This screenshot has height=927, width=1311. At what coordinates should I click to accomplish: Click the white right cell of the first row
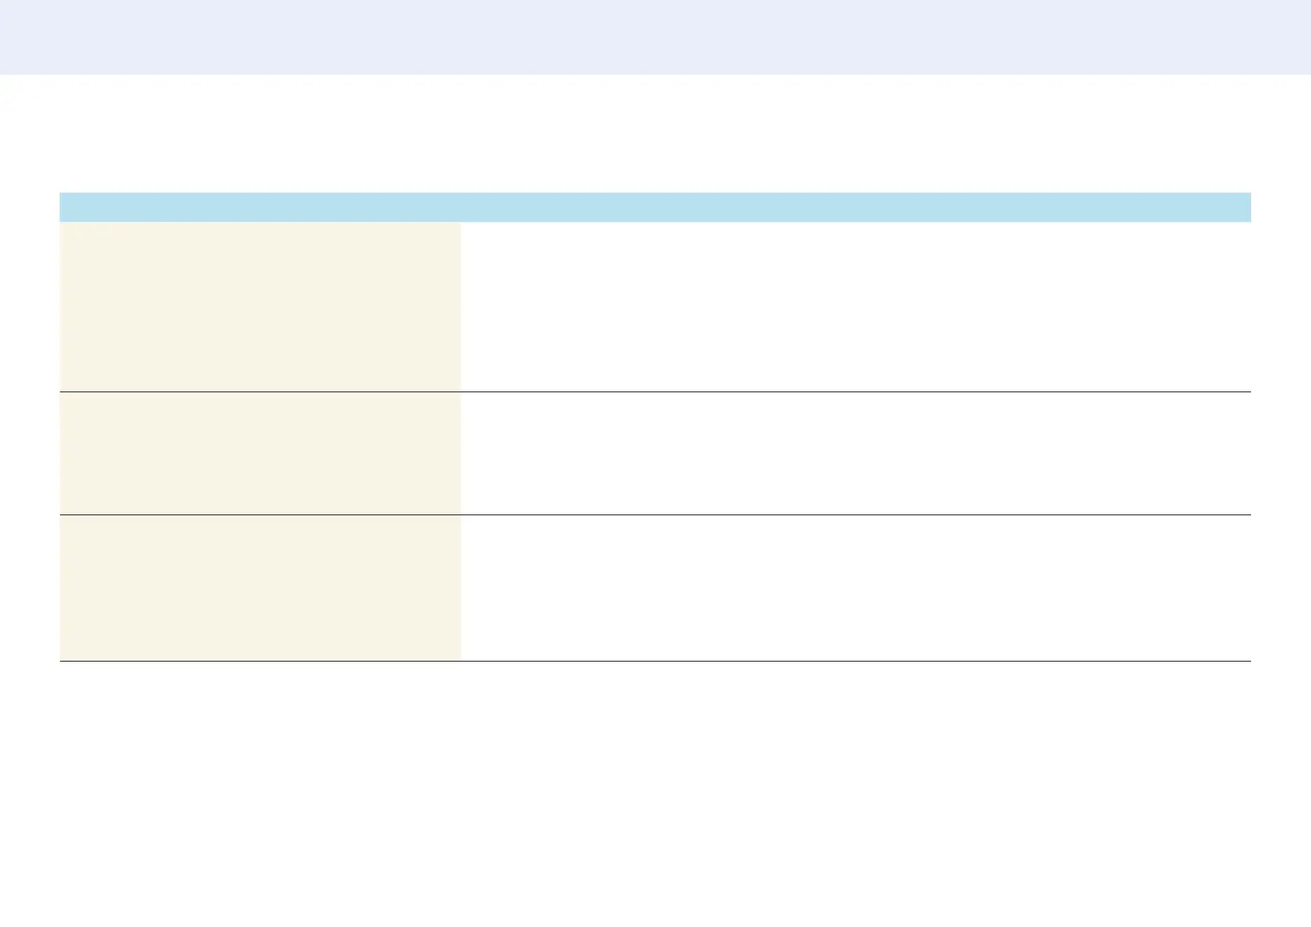856,307
